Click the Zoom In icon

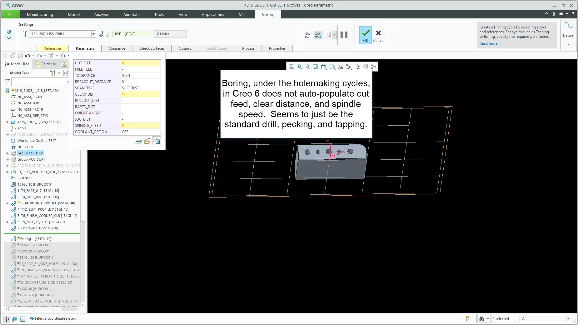(299, 67)
